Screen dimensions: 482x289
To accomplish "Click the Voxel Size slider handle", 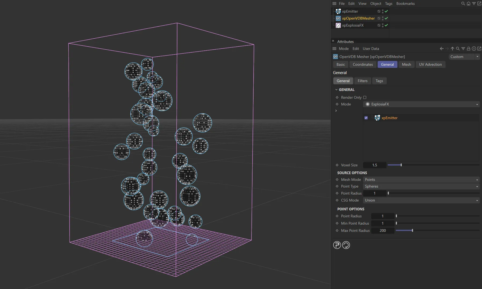I will pos(401,165).
